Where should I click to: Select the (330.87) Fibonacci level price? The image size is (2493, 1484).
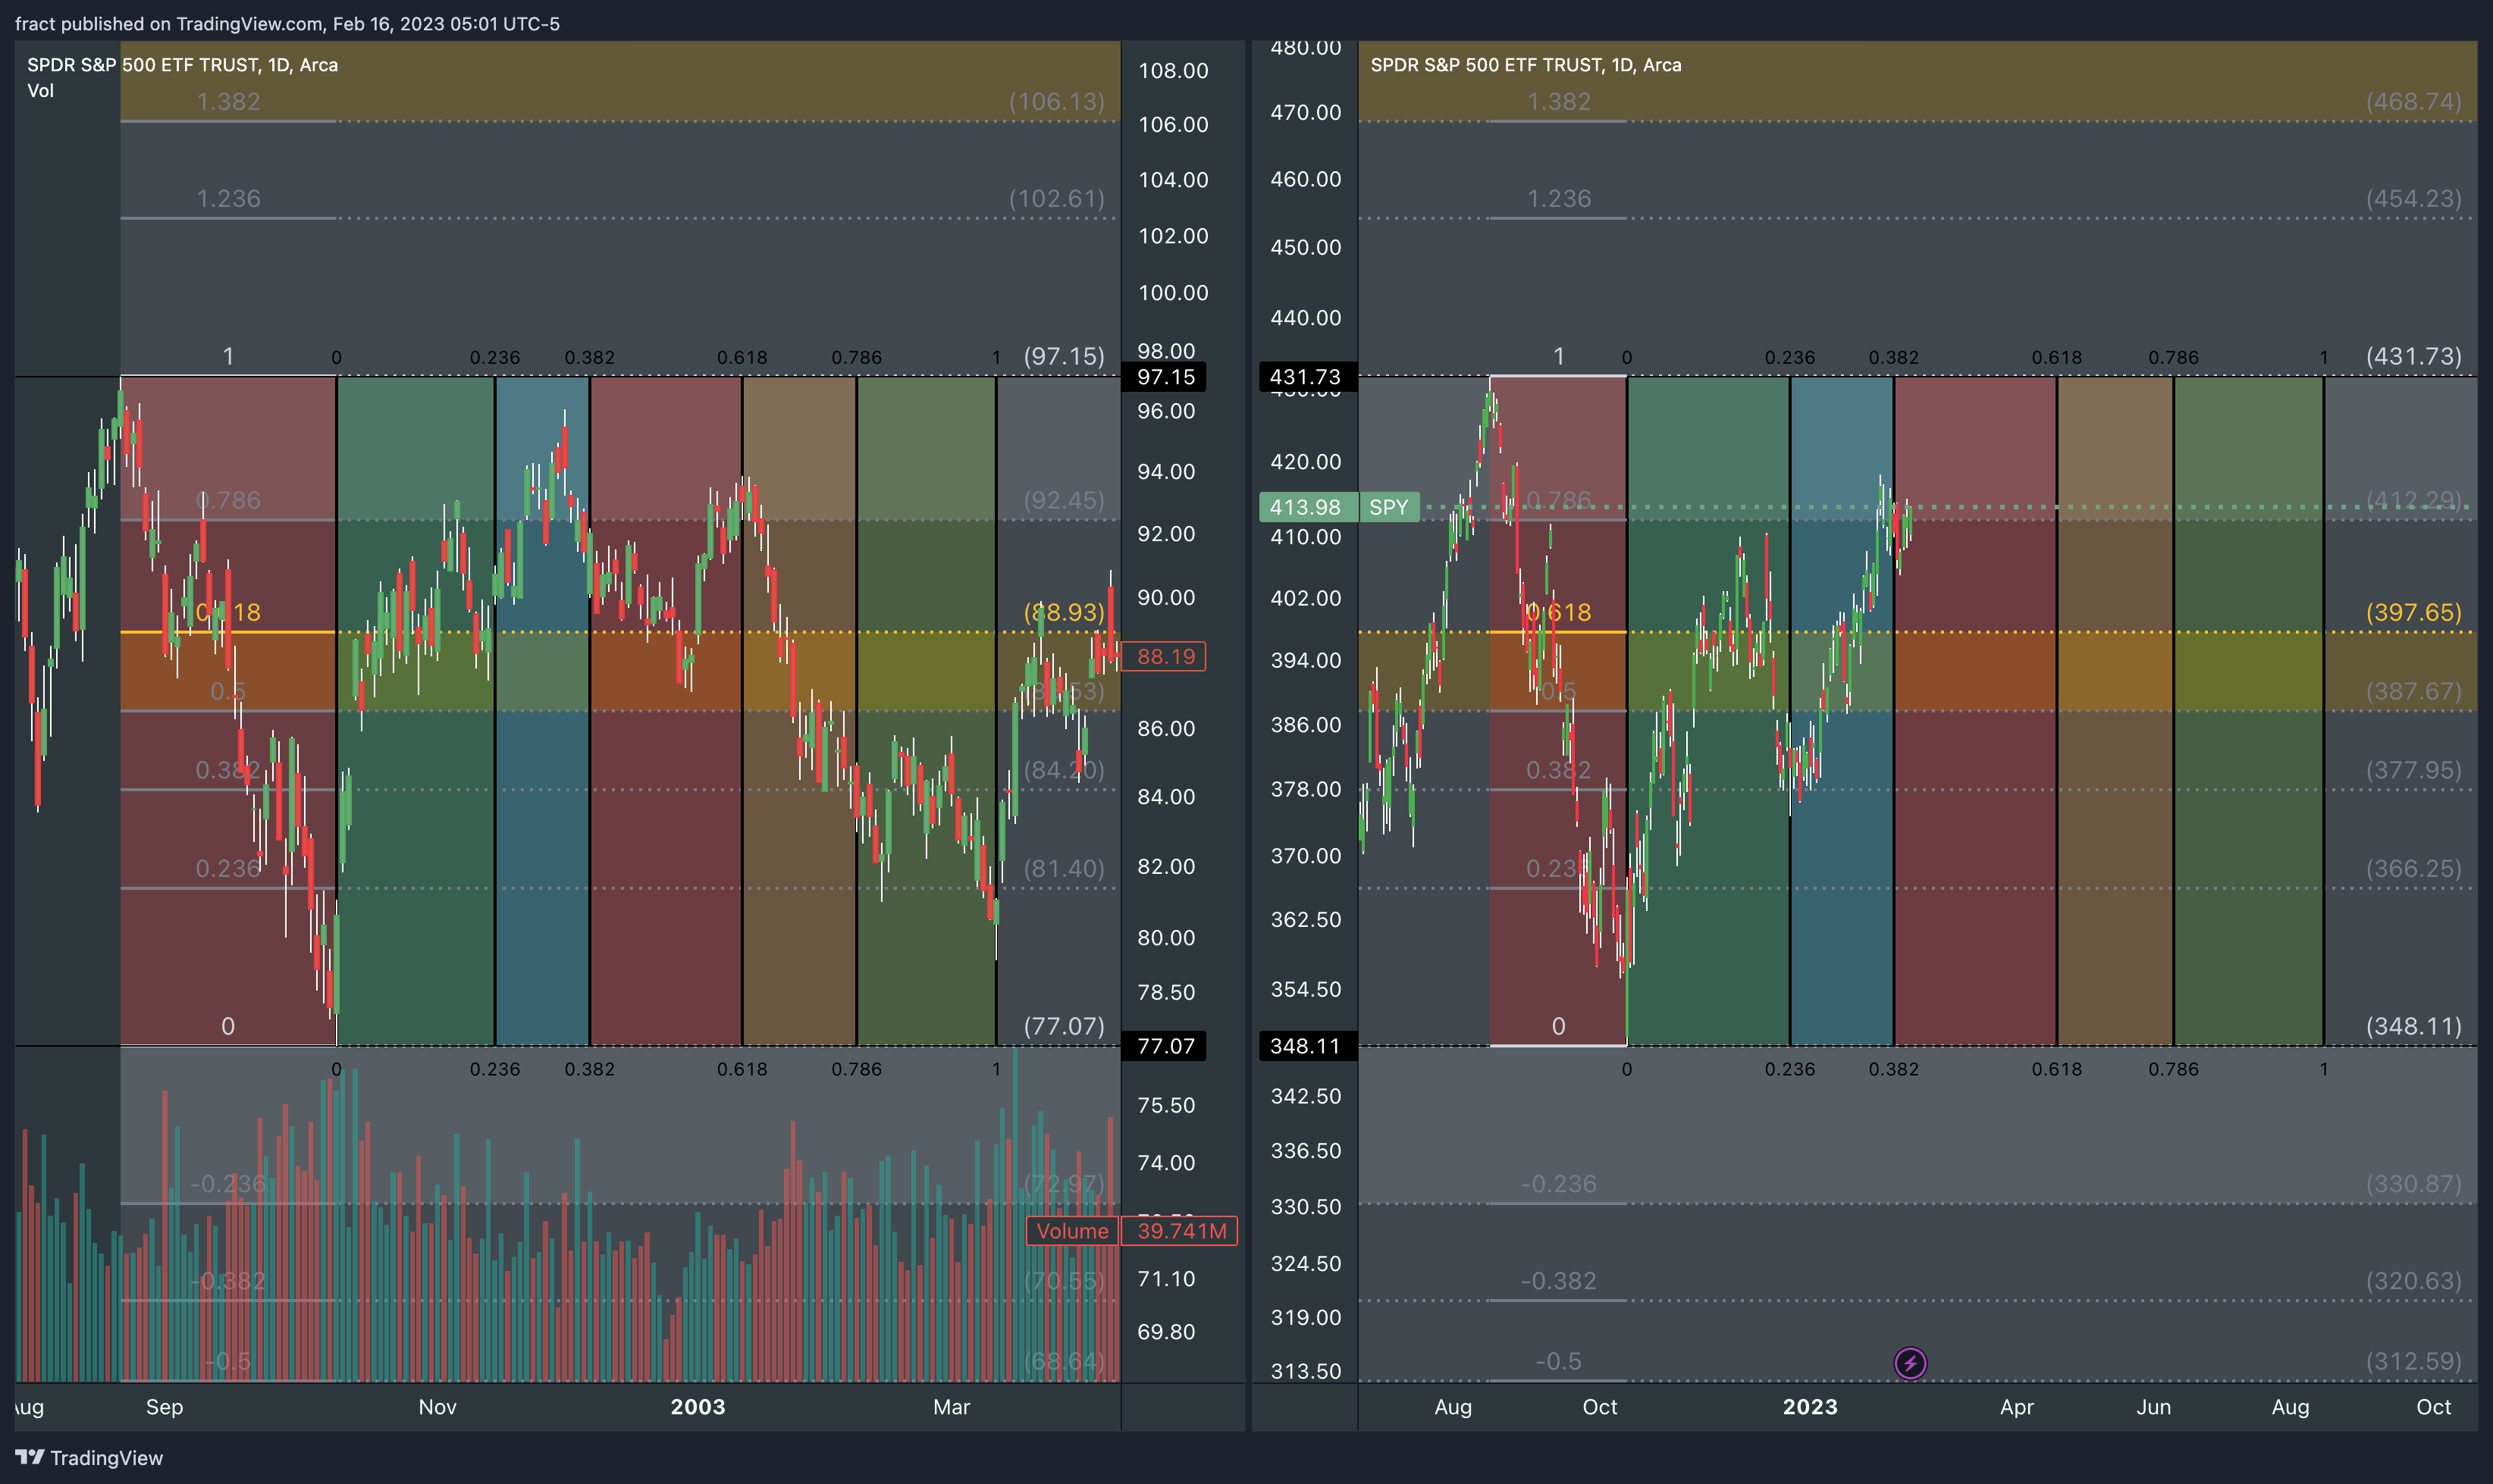pos(2413,1184)
